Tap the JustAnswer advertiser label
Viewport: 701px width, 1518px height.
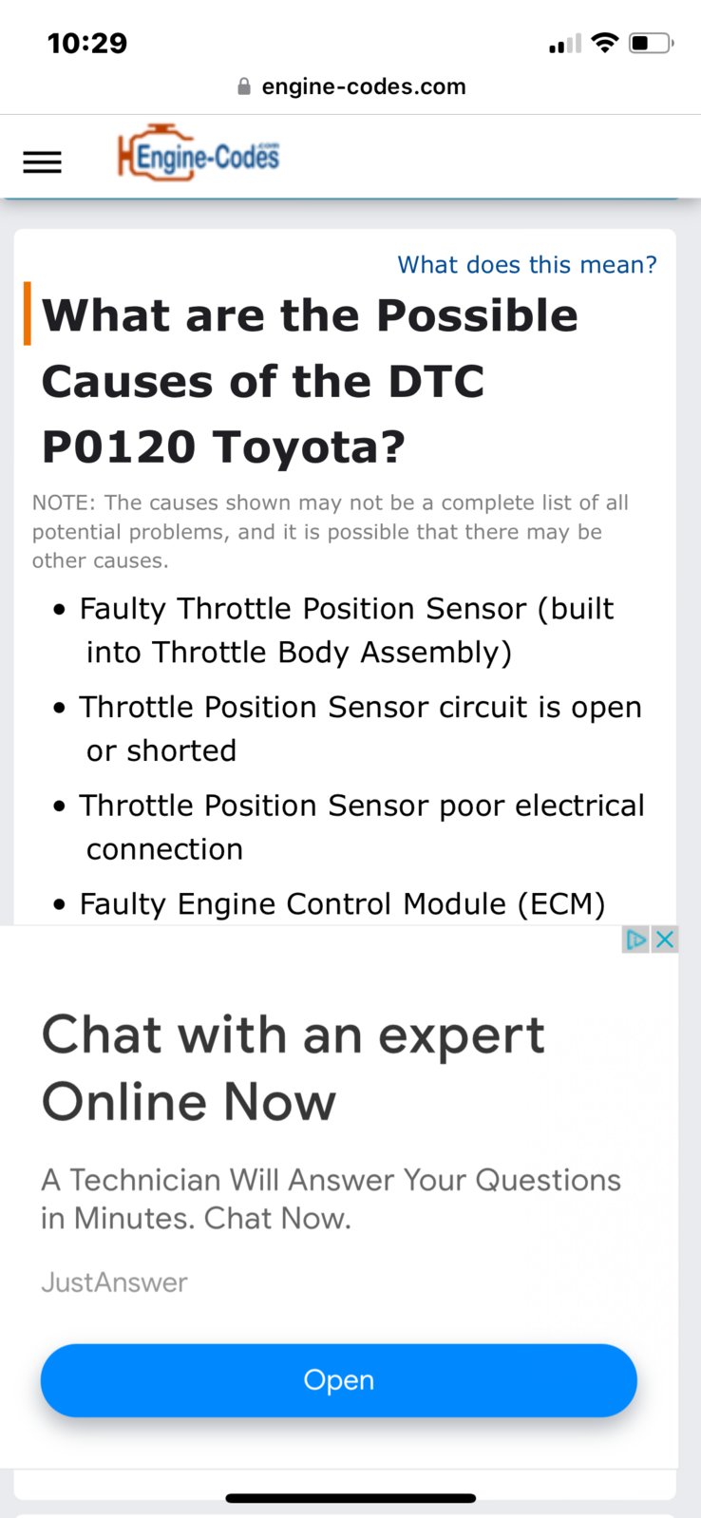114,1282
